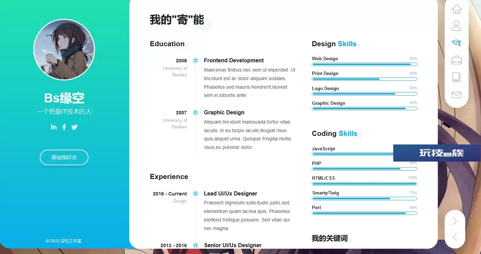Click the Graphic Design 90% progress bar

(x=364, y=109)
